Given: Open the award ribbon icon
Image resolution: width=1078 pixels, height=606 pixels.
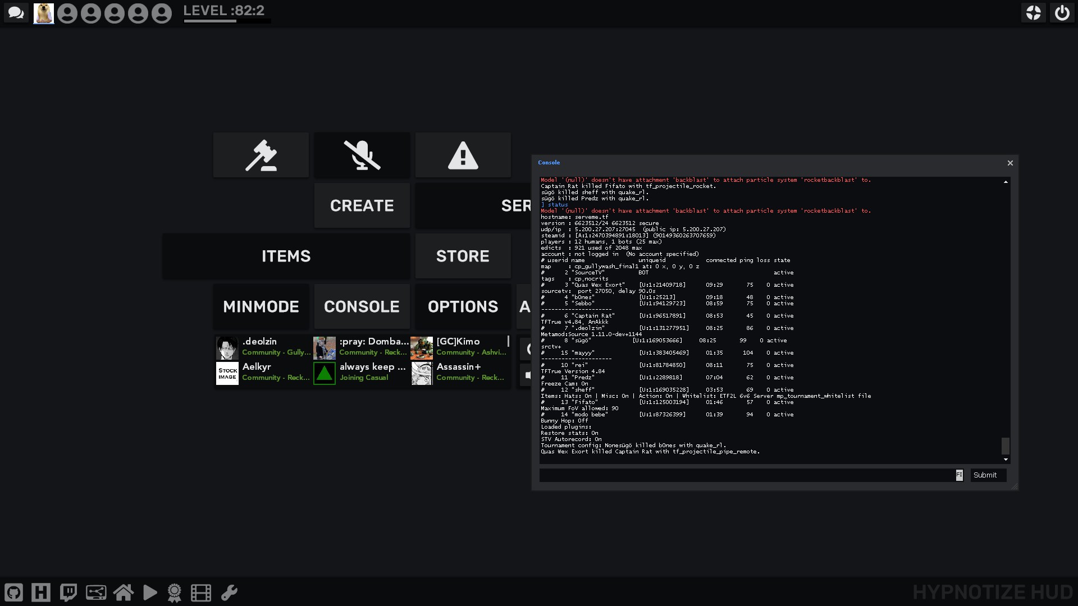Looking at the screenshot, I should 175,593.
